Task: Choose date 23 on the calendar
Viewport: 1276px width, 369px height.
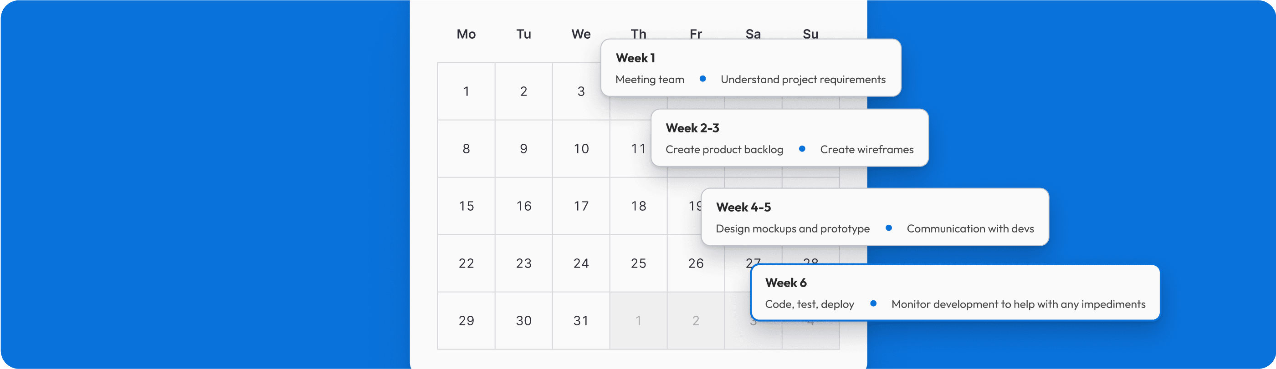Action: point(523,263)
